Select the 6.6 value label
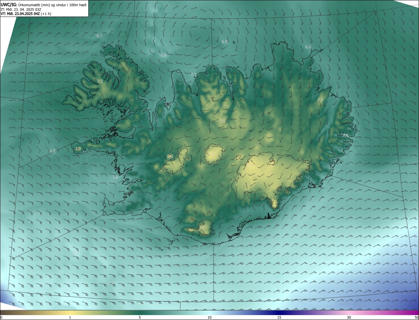Screen dimensions: 419x320 (x=308, y=47)
